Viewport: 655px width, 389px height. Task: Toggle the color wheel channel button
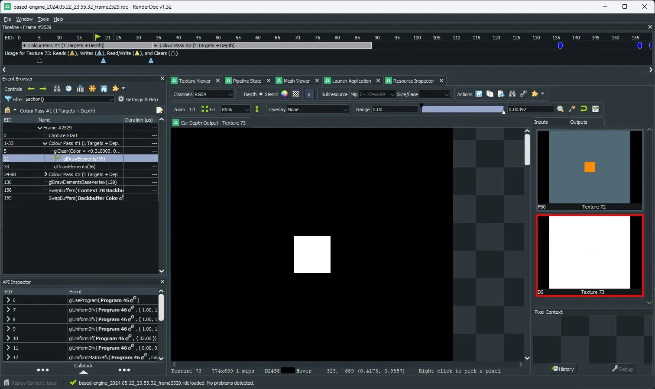pyautogui.click(x=284, y=94)
